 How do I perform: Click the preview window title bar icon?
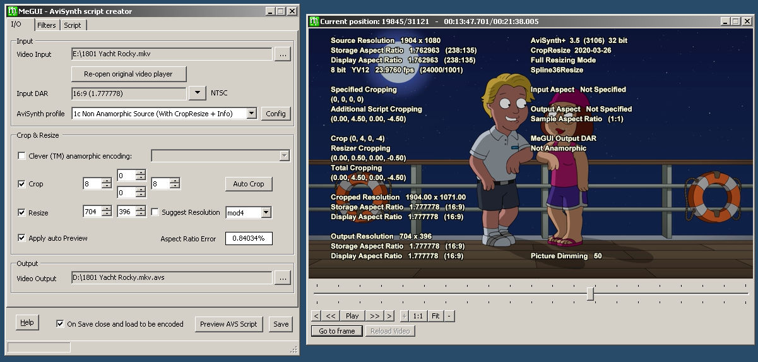point(314,21)
